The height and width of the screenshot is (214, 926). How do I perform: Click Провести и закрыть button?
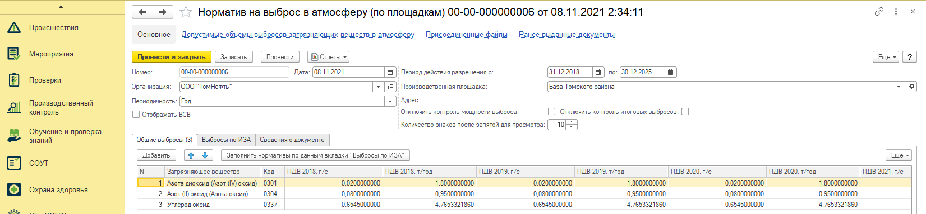point(172,57)
